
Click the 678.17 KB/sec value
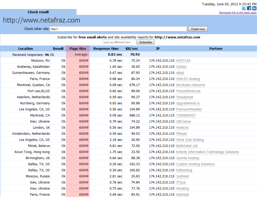tap(134, 85)
